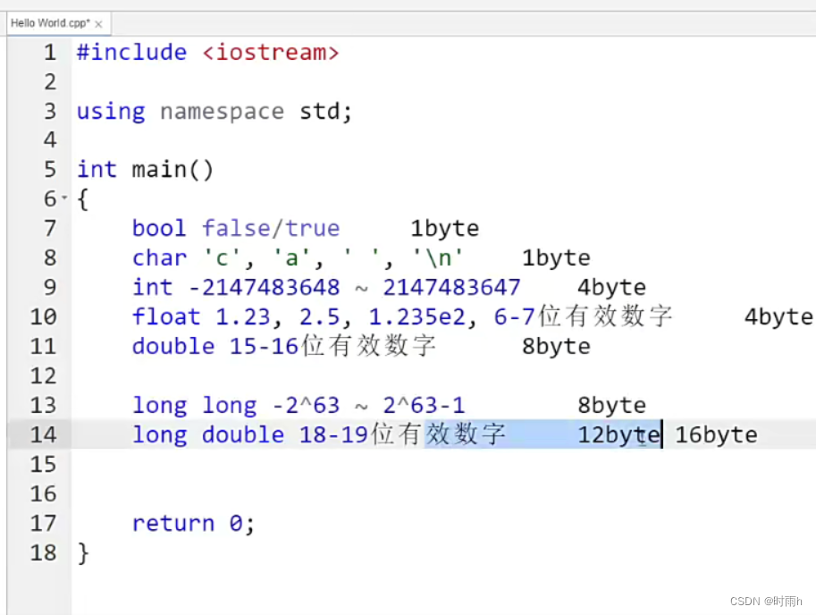Collapse the code block at line 6
This screenshot has width=816, height=615.
(x=66, y=198)
